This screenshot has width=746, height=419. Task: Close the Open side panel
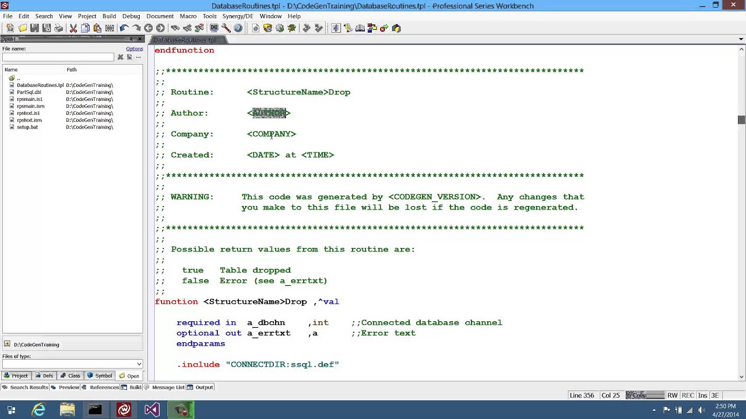tap(140, 40)
